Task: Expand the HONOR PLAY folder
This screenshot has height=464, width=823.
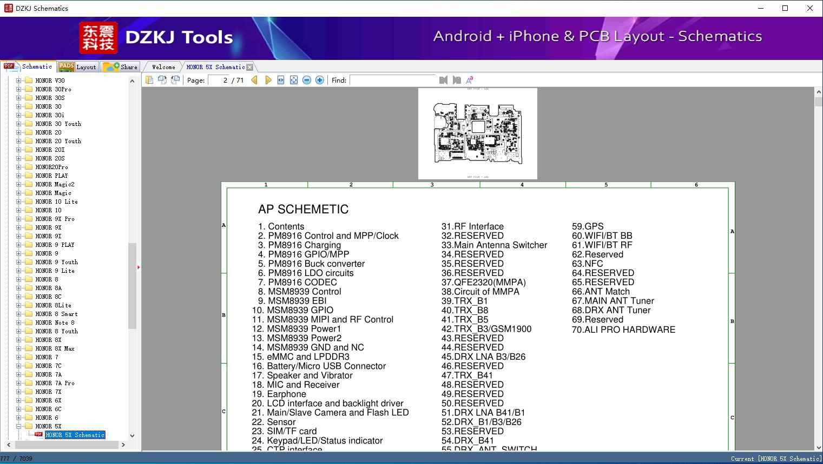Action: tap(18, 176)
